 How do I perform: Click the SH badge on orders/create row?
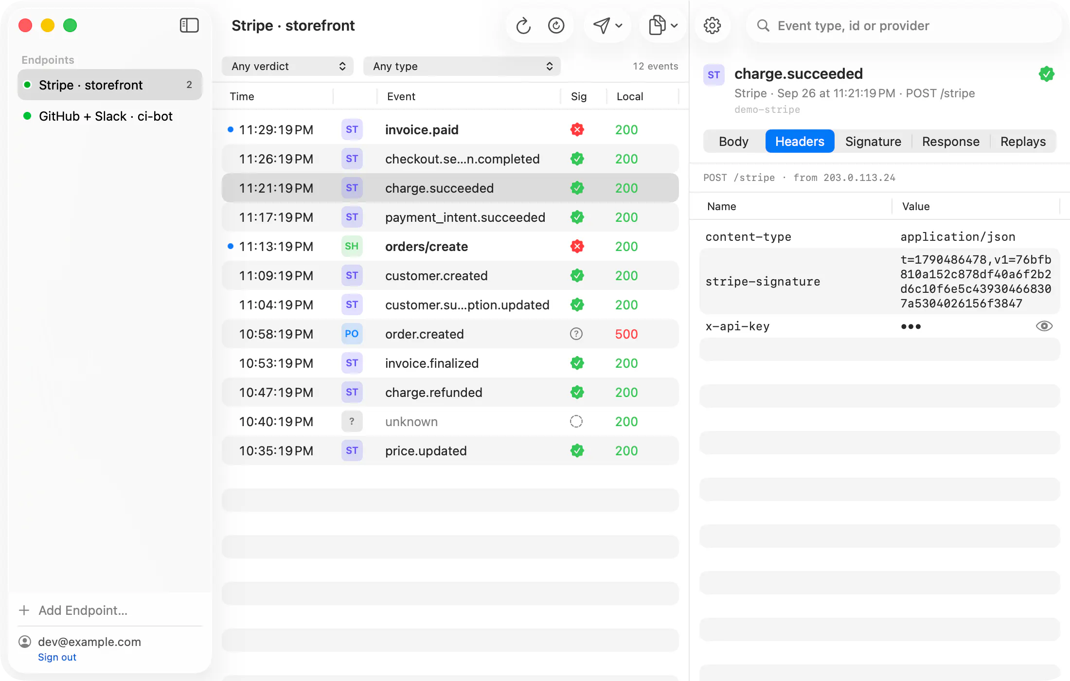pos(352,246)
